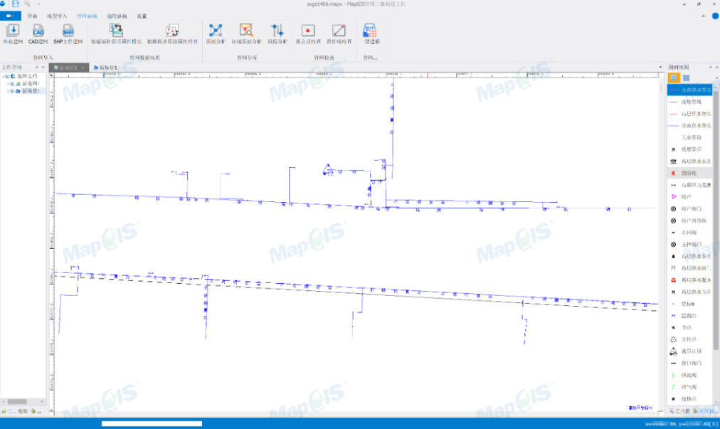Image resolution: width=720 pixels, height=429 pixels.
Task: Switch legend panel to grid view icon
Action: pyautogui.click(x=686, y=78)
